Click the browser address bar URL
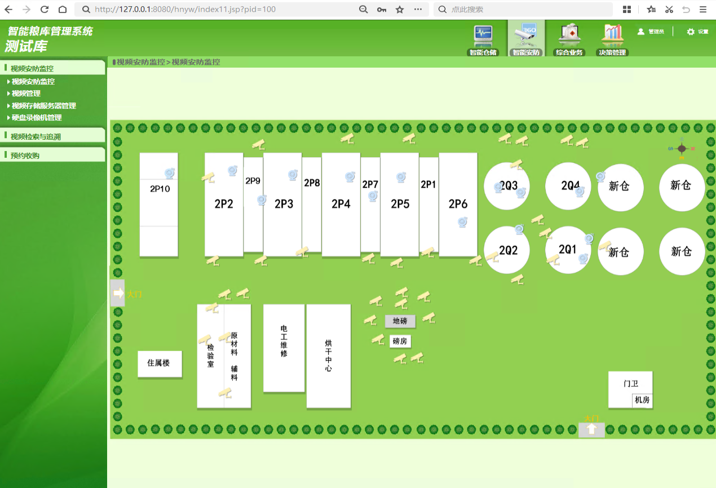 pos(186,10)
